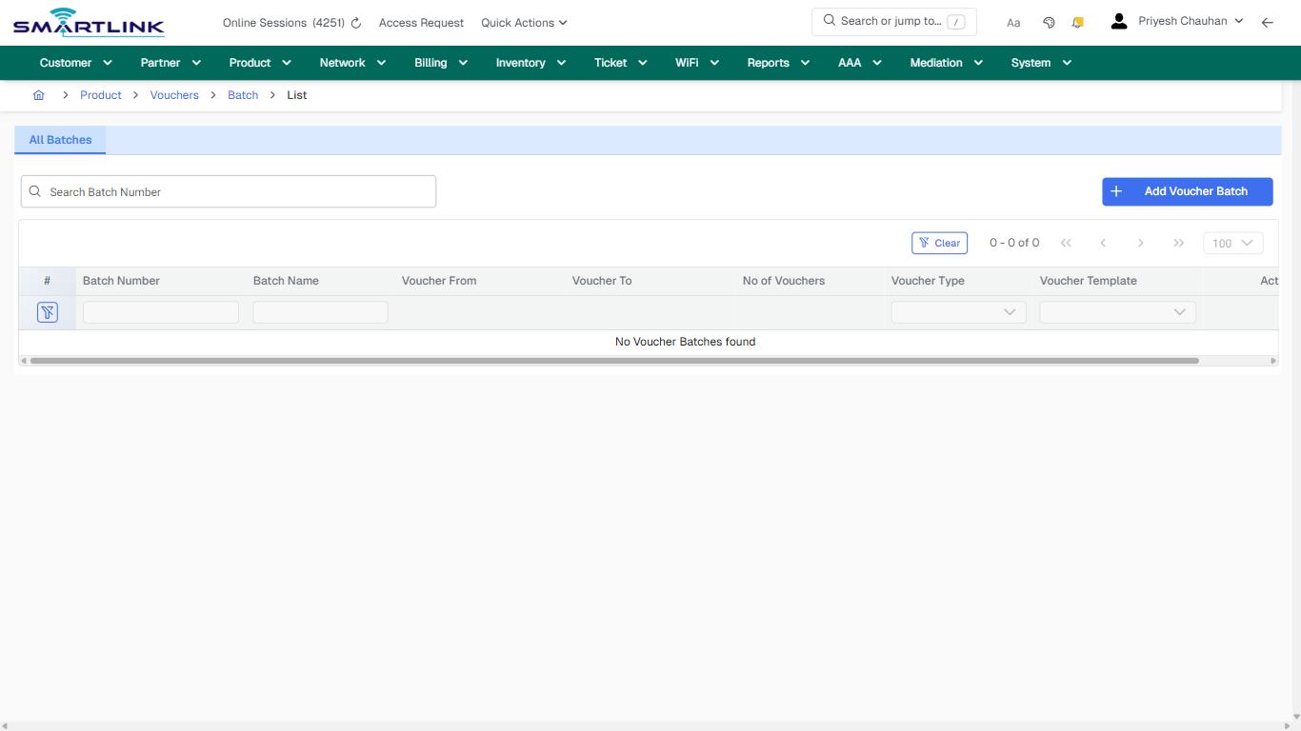Open the Vouchers breadcrumb link
Screen dimensions: 1301x731
point(174,94)
